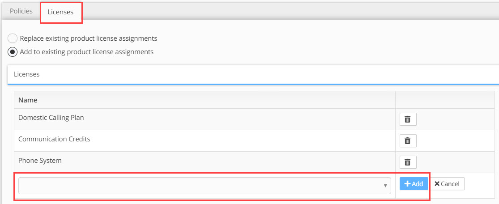The width and height of the screenshot is (499, 204).
Task: Cancel adding a new license
Action: coord(447,183)
